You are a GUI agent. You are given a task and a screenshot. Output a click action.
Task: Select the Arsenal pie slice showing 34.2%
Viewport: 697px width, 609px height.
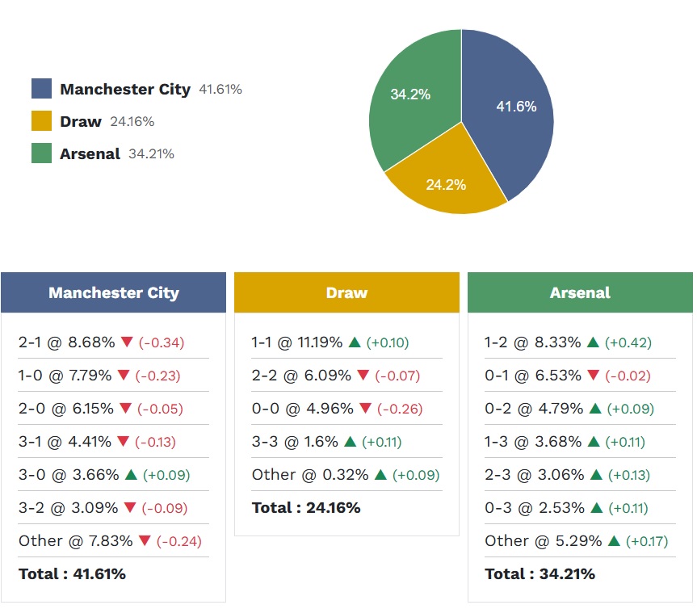412,93
